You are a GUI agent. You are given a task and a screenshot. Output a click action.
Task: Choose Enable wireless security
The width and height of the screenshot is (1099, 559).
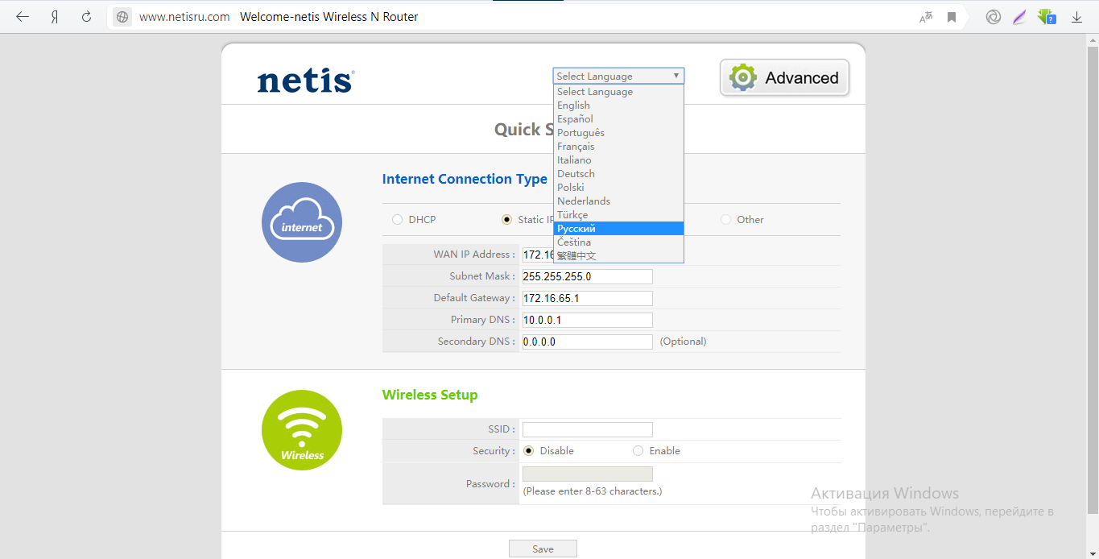638,451
